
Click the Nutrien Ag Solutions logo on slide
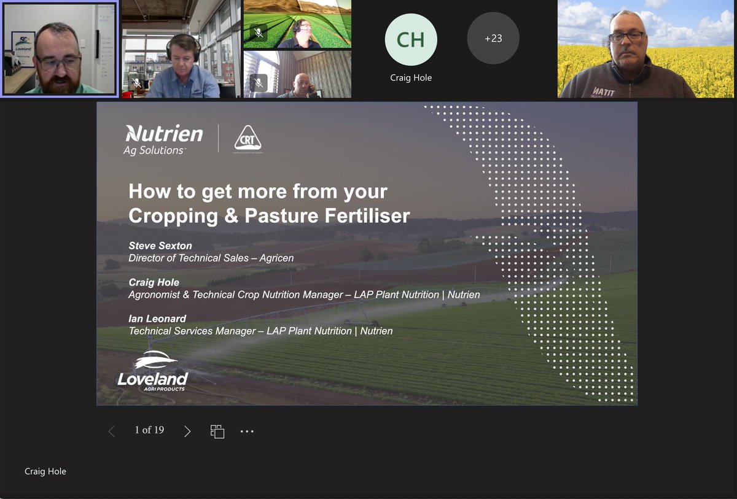(x=163, y=139)
